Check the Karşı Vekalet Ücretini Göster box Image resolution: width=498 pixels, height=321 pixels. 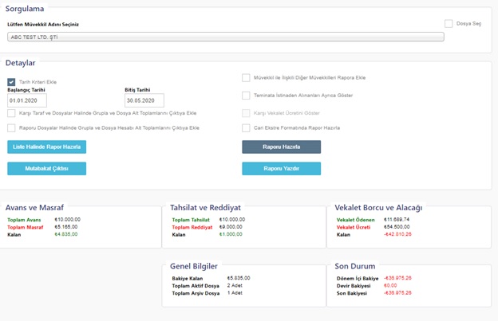coord(246,112)
